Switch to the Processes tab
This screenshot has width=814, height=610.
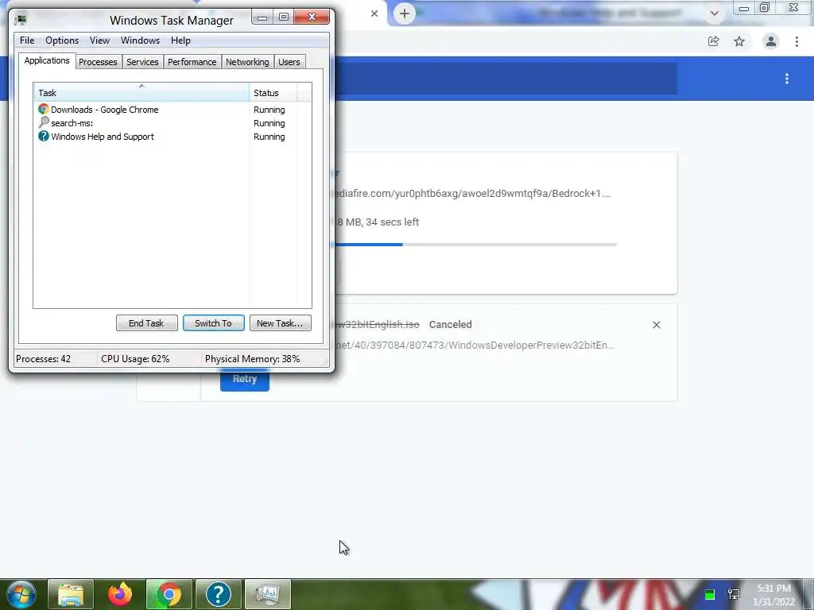click(98, 62)
